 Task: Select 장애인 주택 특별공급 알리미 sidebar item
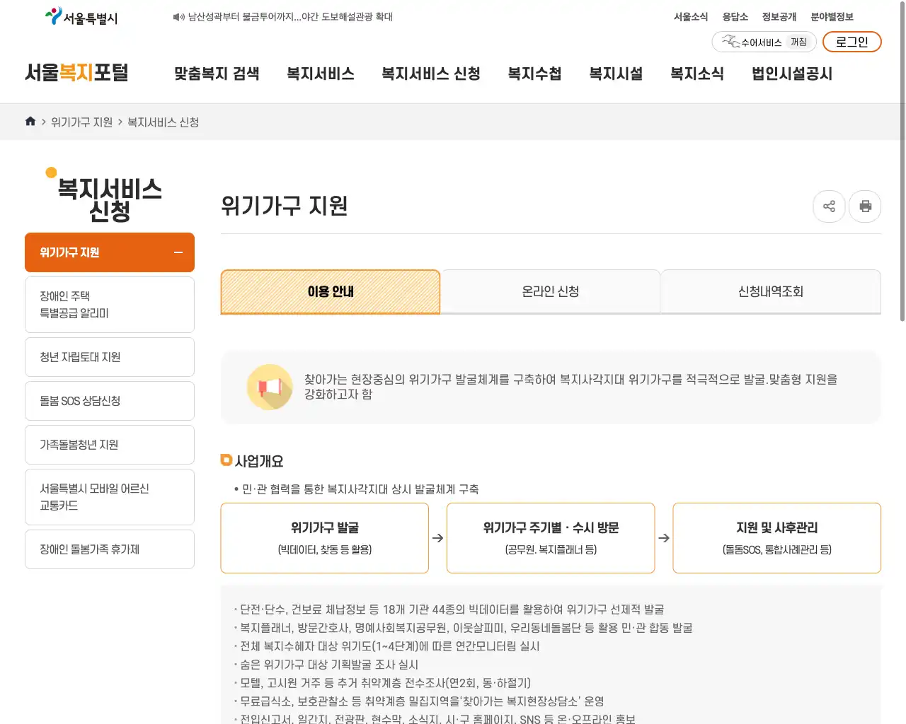(x=110, y=305)
